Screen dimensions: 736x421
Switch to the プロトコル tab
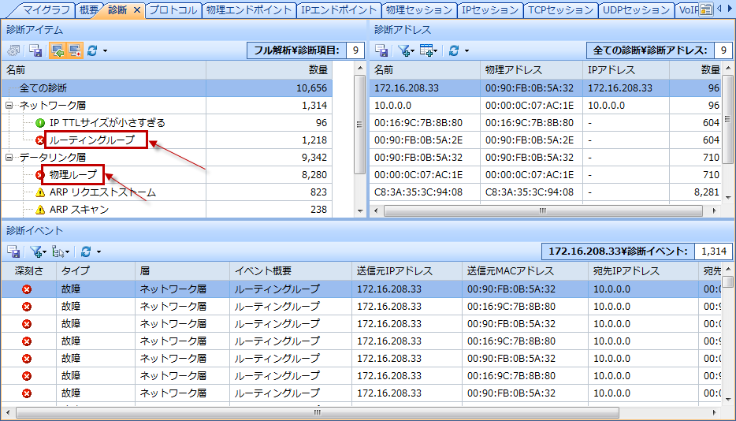point(173,10)
